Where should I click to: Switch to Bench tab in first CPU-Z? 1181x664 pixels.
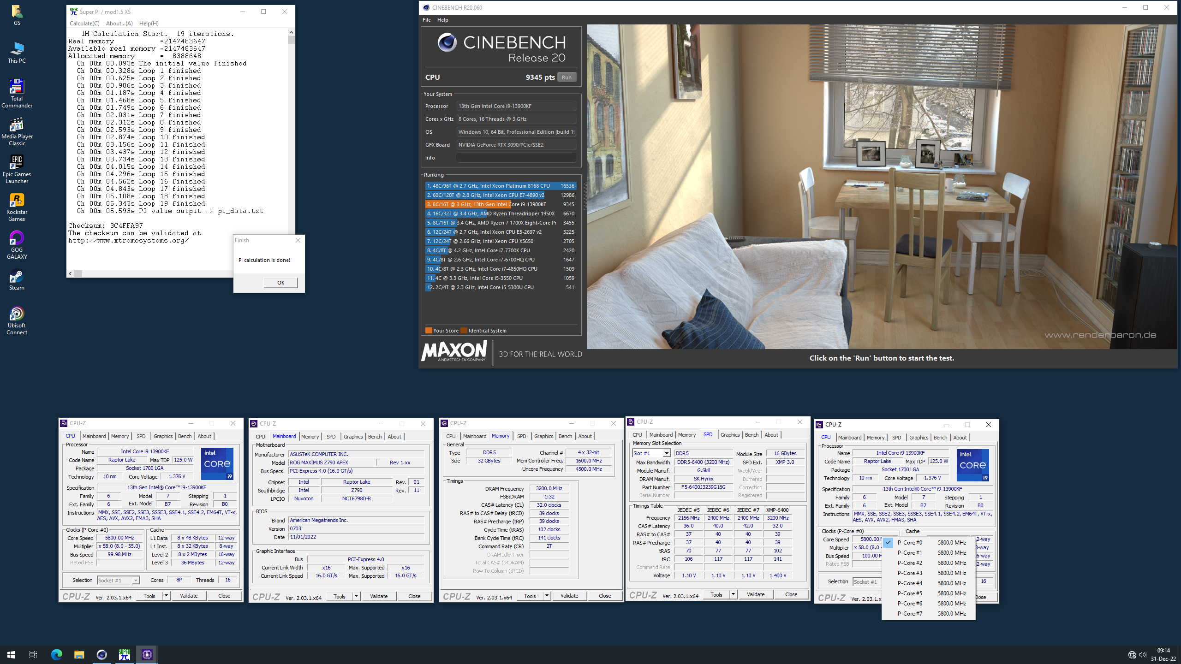(x=185, y=436)
